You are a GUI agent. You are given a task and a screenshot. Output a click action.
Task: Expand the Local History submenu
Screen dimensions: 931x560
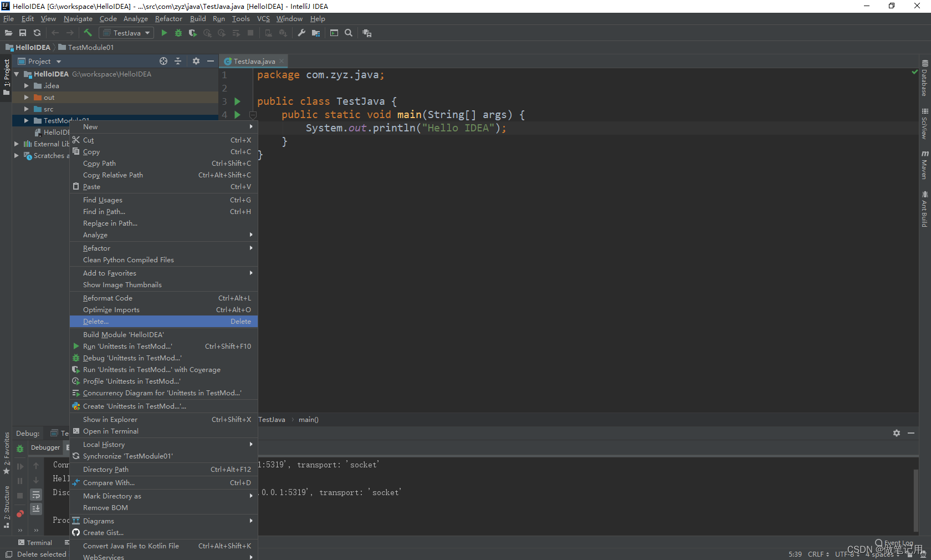point(163,445)
